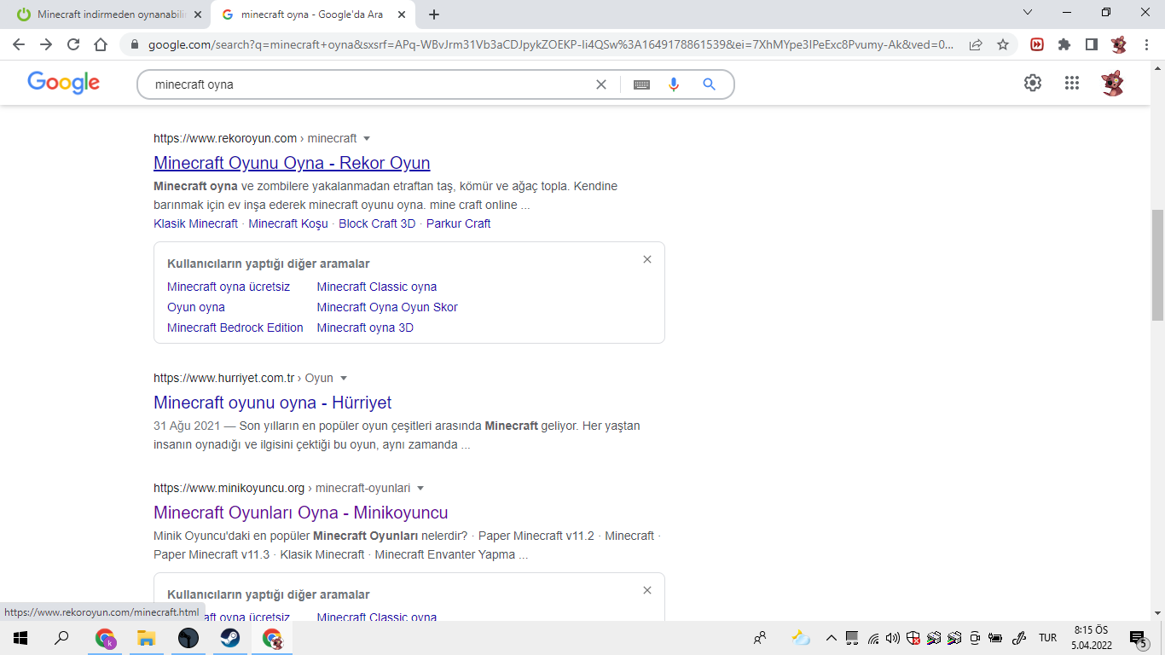Open Minecraft Oyunu Oyna - Rekor Oyun
The height and width of the screenshot is (655, 1165).
[292, 163]
